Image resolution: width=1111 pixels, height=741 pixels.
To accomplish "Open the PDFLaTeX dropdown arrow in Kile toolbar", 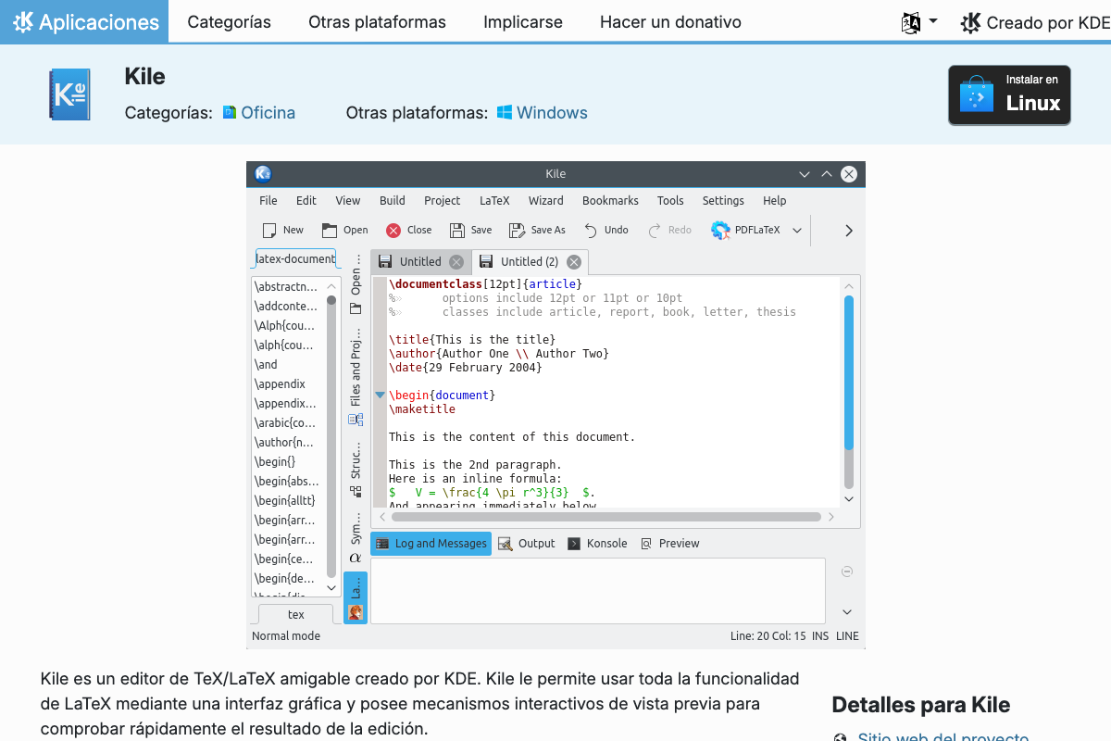I will click(x=796, y=231).
